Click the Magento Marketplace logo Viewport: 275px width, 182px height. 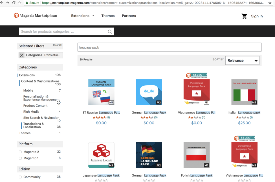coord(35,16)
